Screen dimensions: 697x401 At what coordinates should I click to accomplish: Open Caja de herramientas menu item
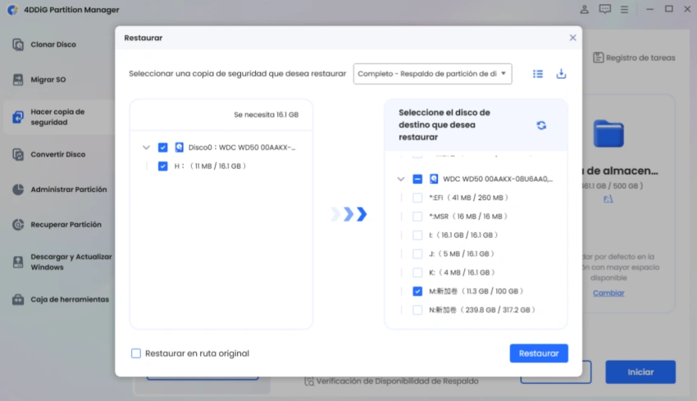(x=70, y=299)
